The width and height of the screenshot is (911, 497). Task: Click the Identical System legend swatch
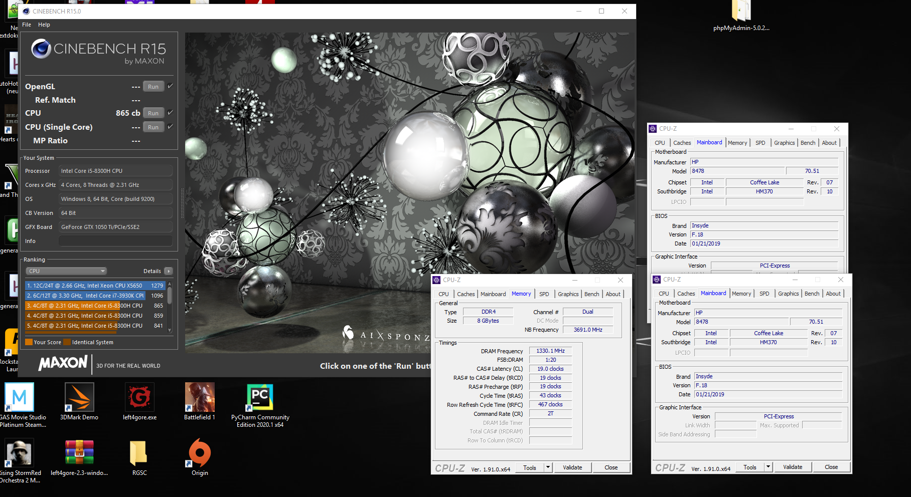coord(67,342)
